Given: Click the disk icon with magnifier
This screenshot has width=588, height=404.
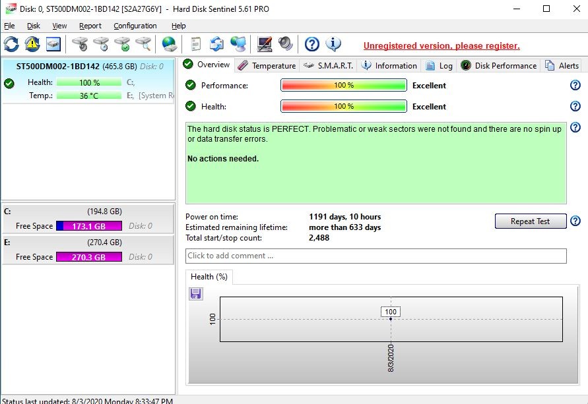Looking at the screenshot, I should click(x=143, y=44).
